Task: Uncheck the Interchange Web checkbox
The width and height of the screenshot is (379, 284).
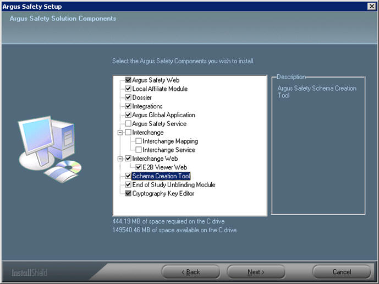Action: pos(128,159)
